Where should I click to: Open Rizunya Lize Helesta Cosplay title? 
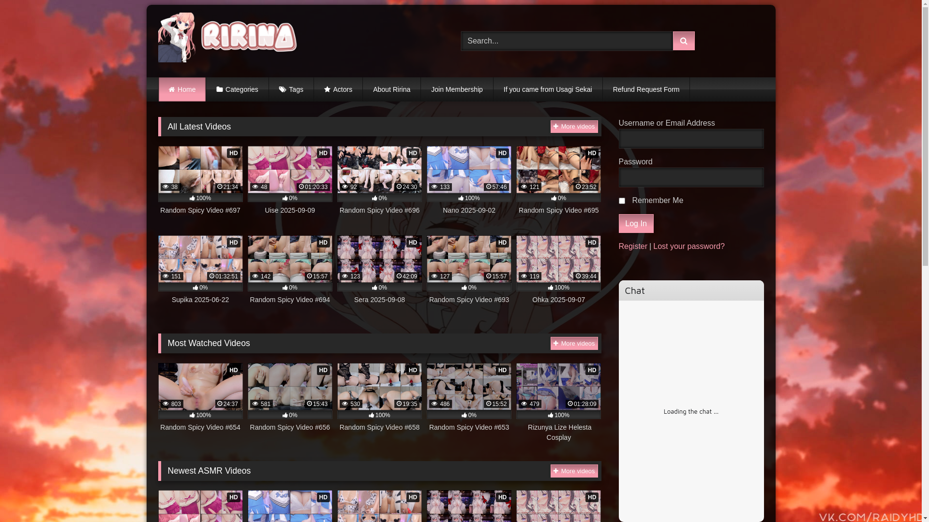559,433
